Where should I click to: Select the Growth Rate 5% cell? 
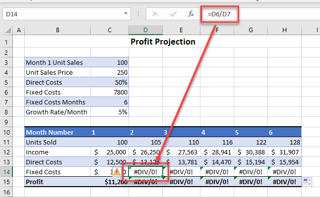tap(110, 112)
